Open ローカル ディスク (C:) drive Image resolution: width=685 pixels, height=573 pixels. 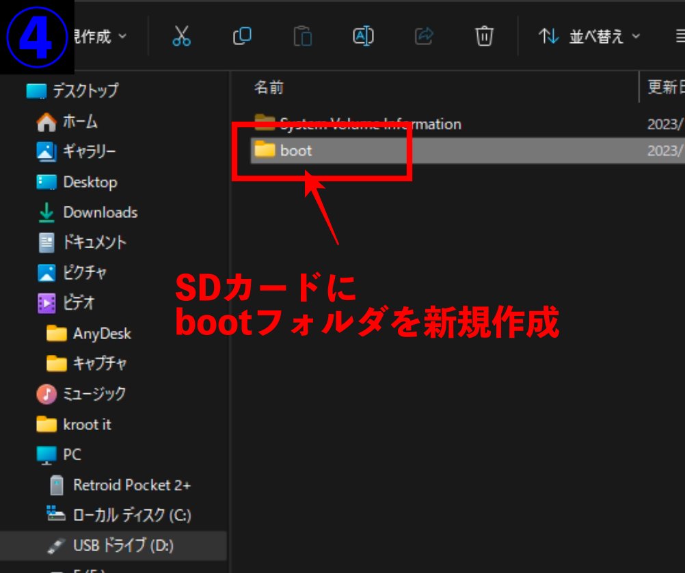[x=119, y=515]
